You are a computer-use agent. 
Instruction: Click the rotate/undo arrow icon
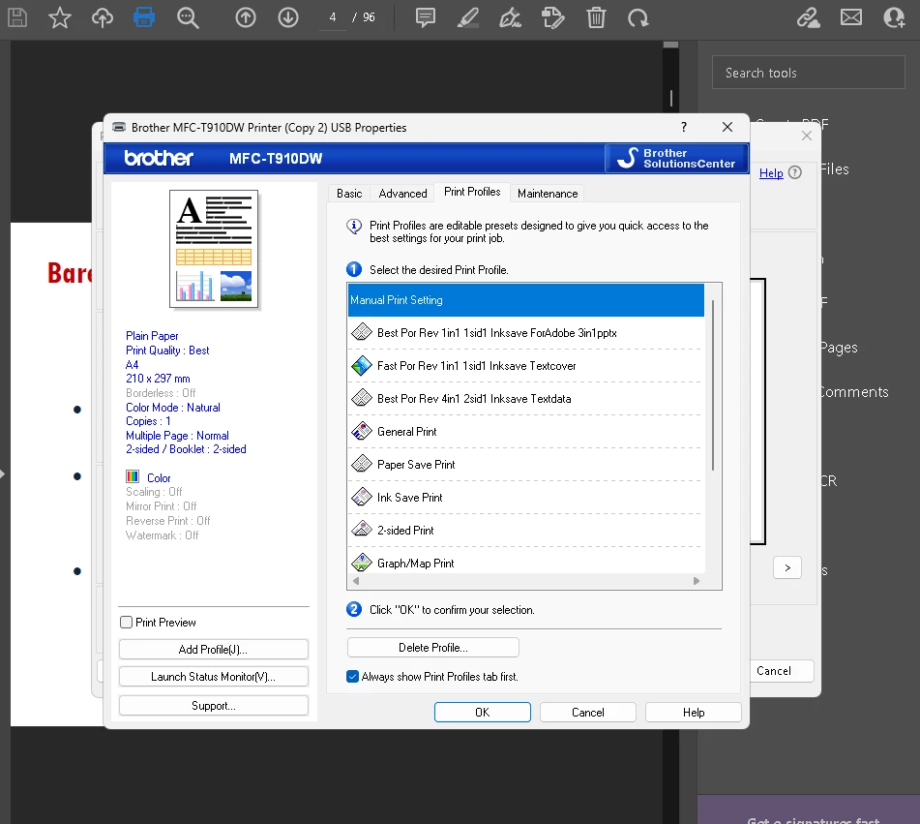638,17
